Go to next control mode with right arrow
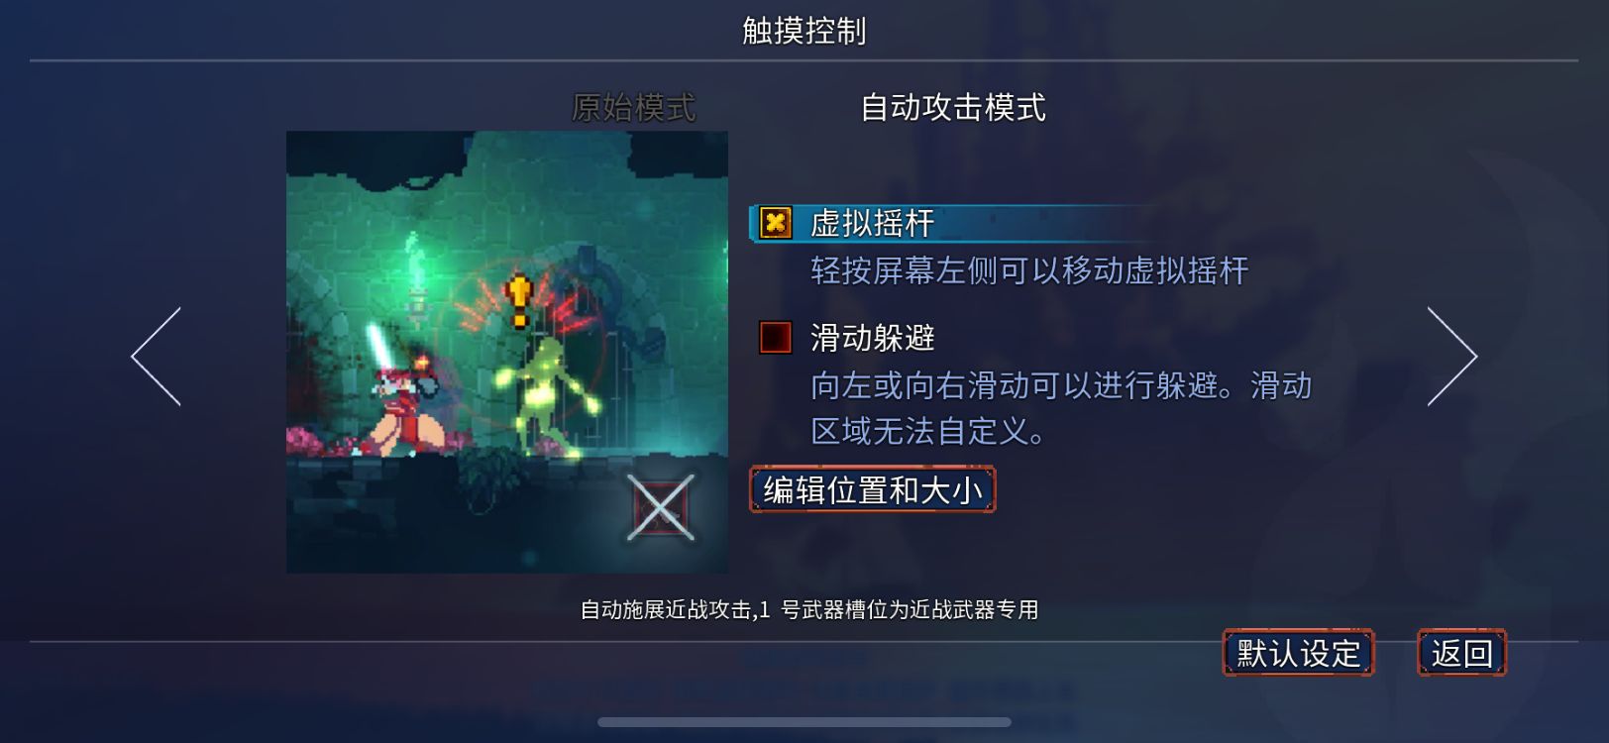Image resolution: width=1609 pixels, height=743 pixels. 1451,357
